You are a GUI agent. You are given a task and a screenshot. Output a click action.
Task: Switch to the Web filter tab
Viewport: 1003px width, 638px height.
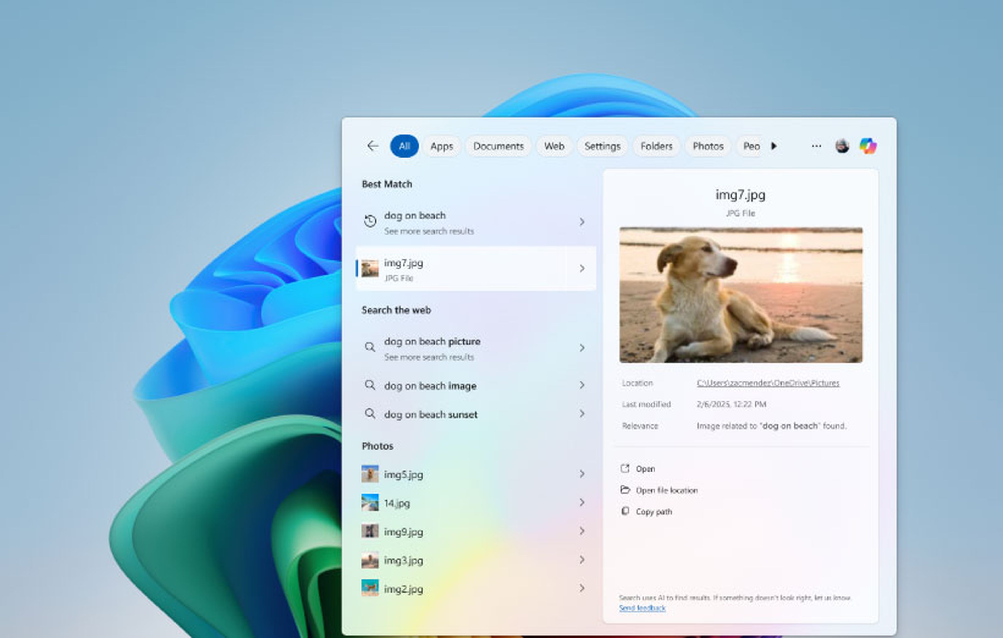coord(554,146)
